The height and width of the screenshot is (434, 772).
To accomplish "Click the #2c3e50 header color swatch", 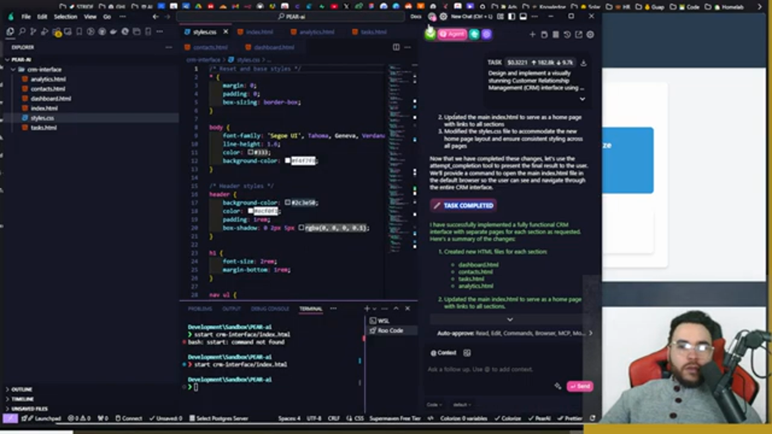I will coord(288,203).
